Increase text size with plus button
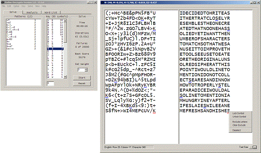 tap(255, 147)
